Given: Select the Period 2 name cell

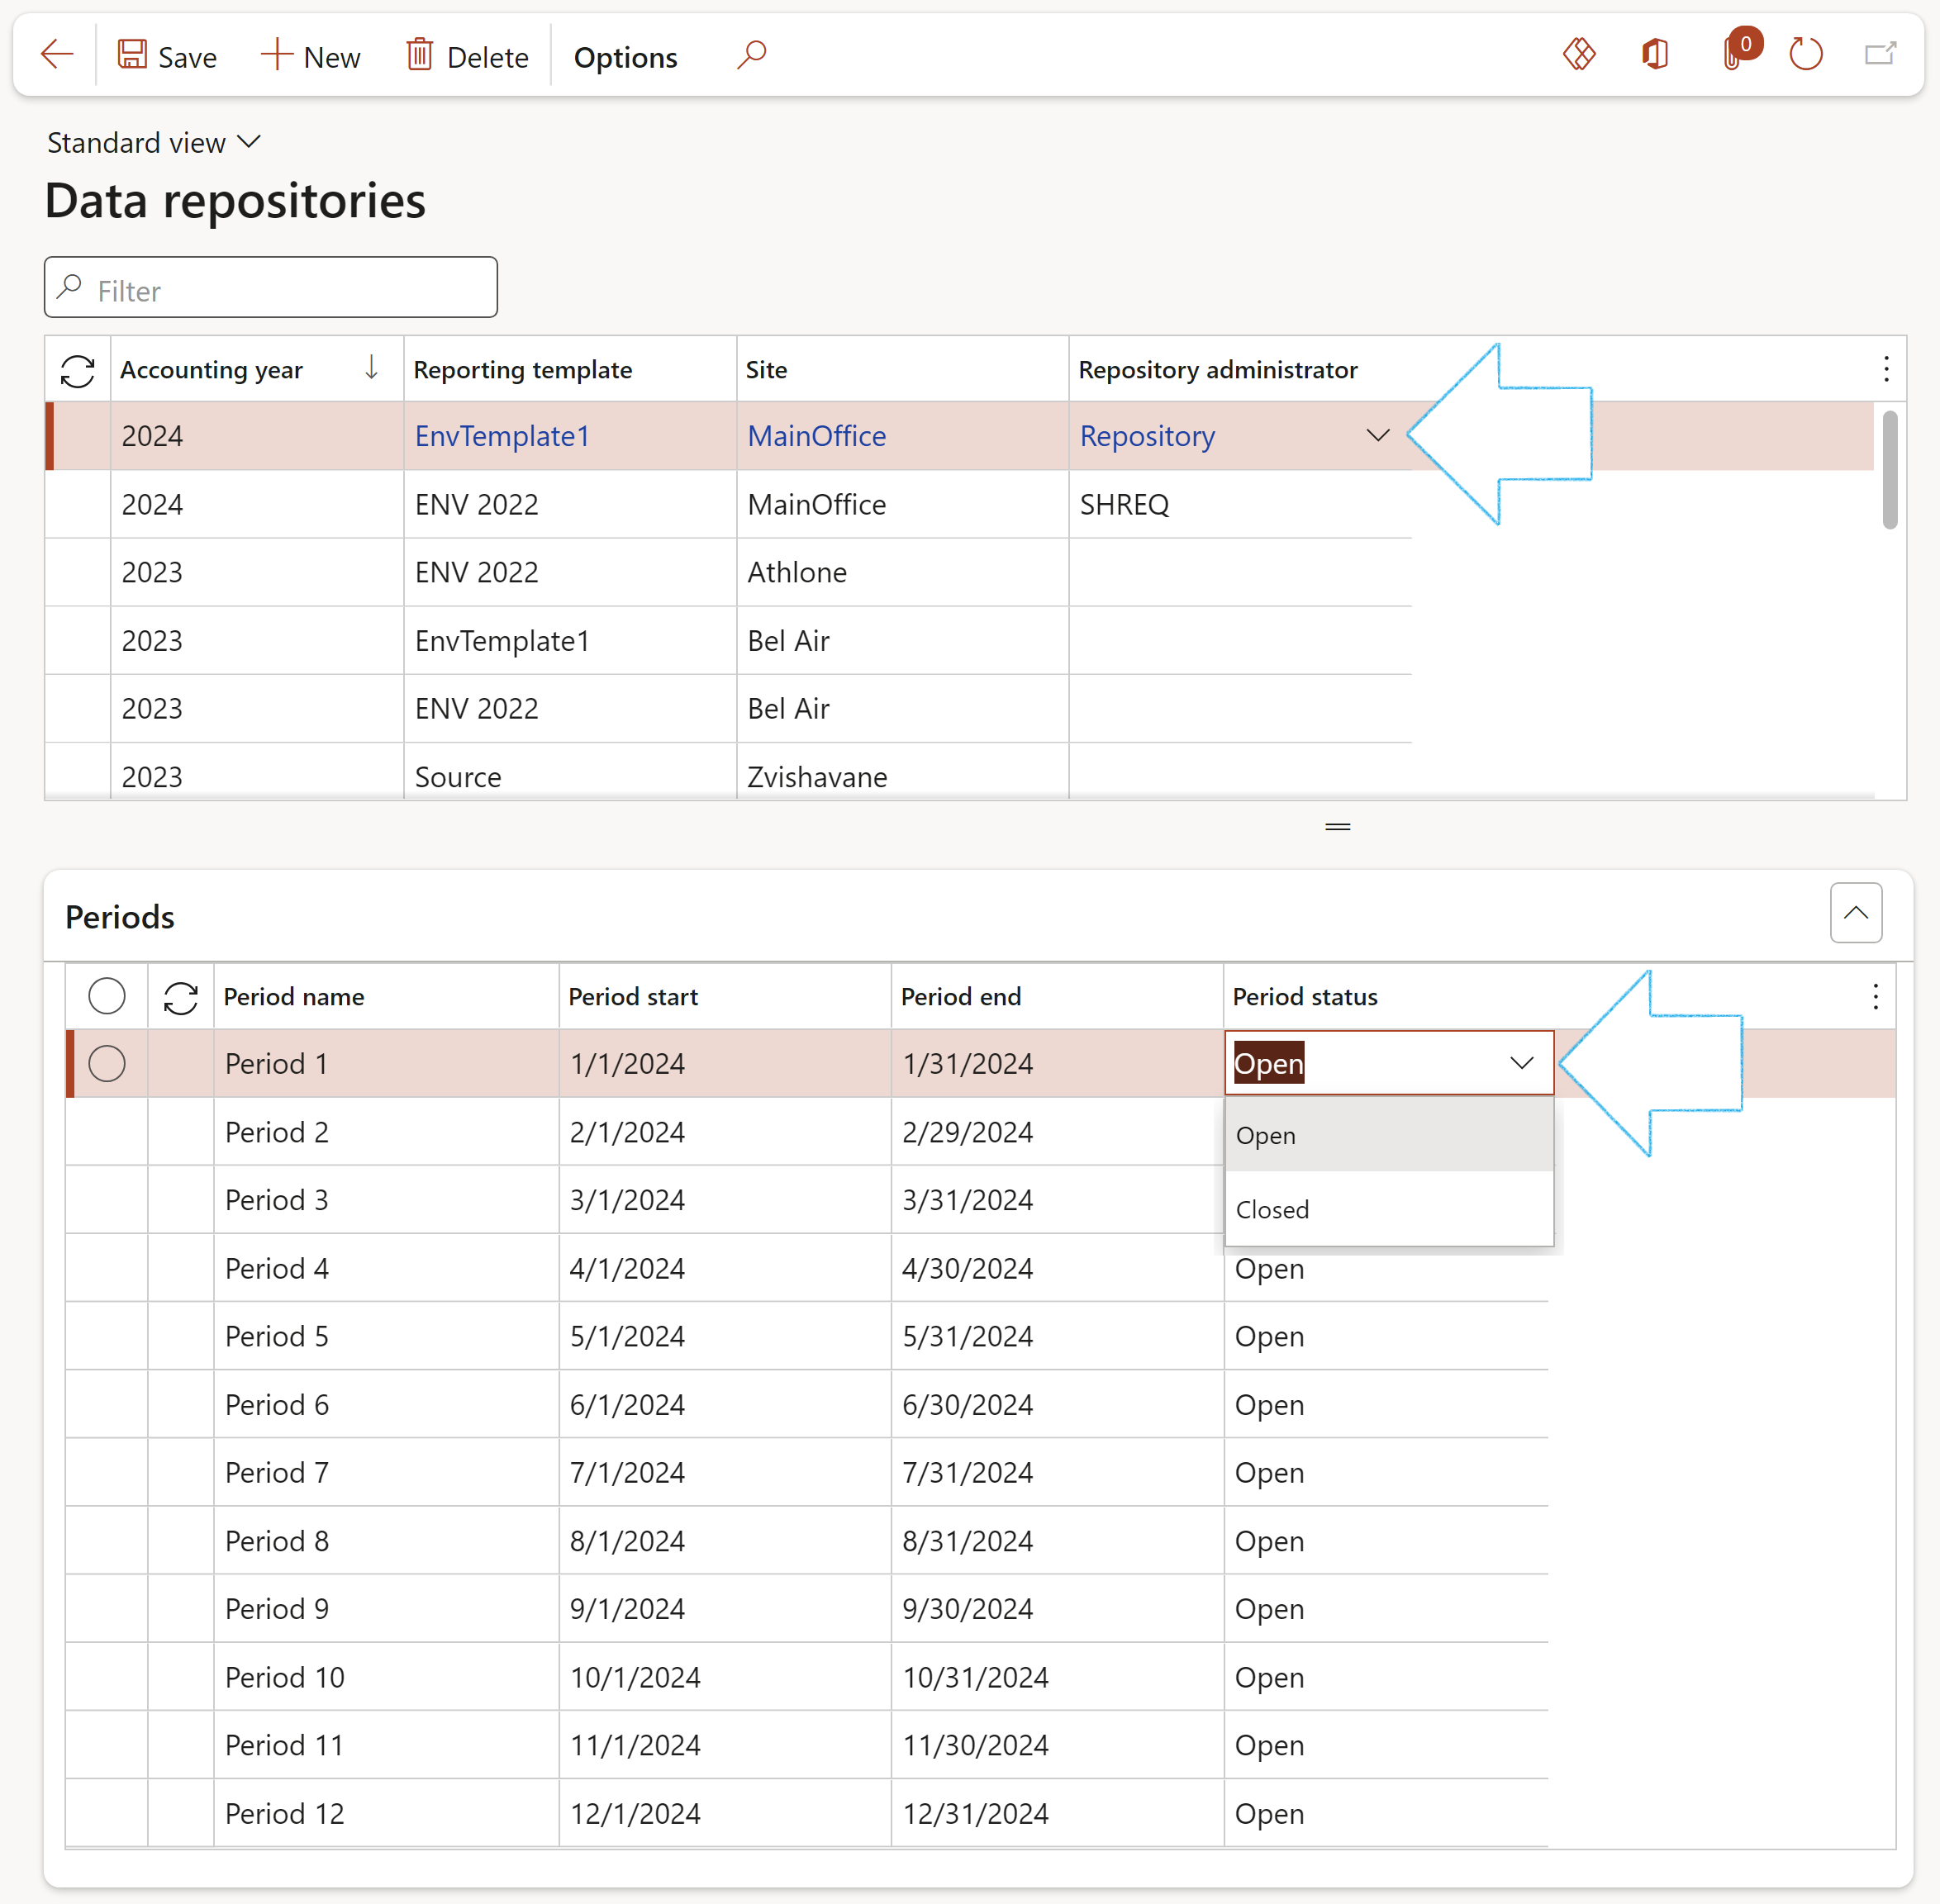Looking at the screenshot, I should coord(386,1132).
